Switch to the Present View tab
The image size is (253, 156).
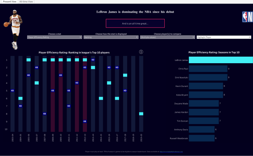click(x=9, y=2)
